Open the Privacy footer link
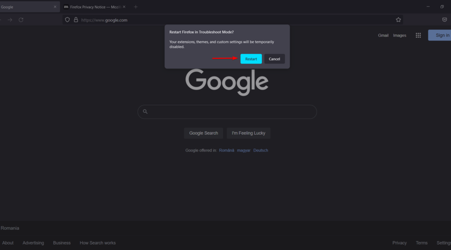 399,243
